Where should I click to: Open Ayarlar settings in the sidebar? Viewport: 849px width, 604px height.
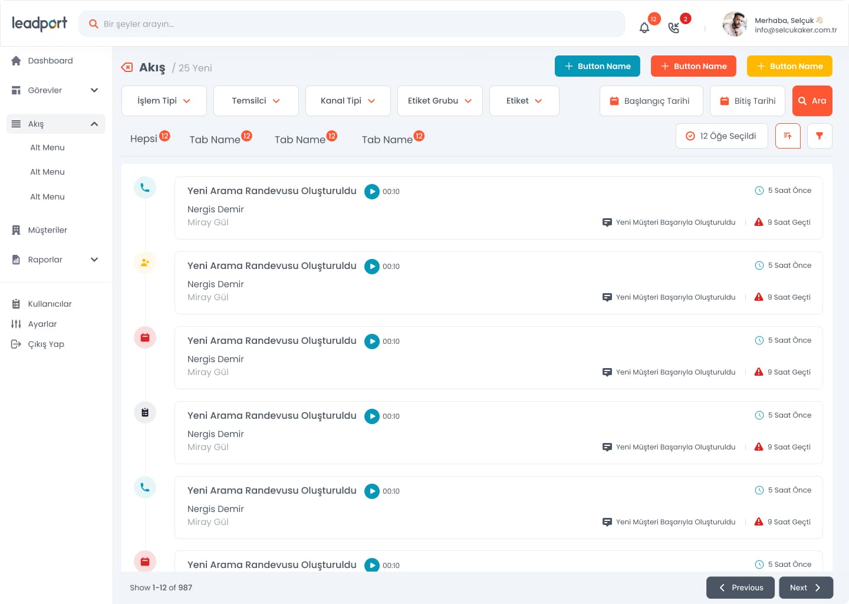point(34,324)
